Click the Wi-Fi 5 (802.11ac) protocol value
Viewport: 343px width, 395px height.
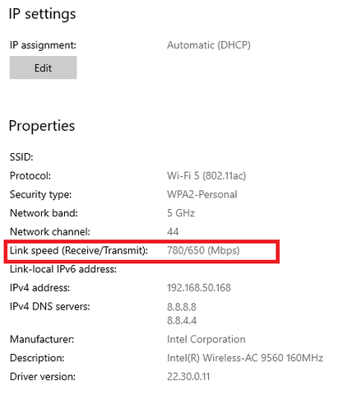pyautogui.click(x=206, y=175)
